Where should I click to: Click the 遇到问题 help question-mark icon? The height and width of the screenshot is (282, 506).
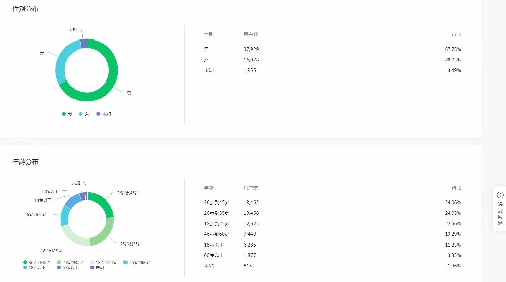500,195
